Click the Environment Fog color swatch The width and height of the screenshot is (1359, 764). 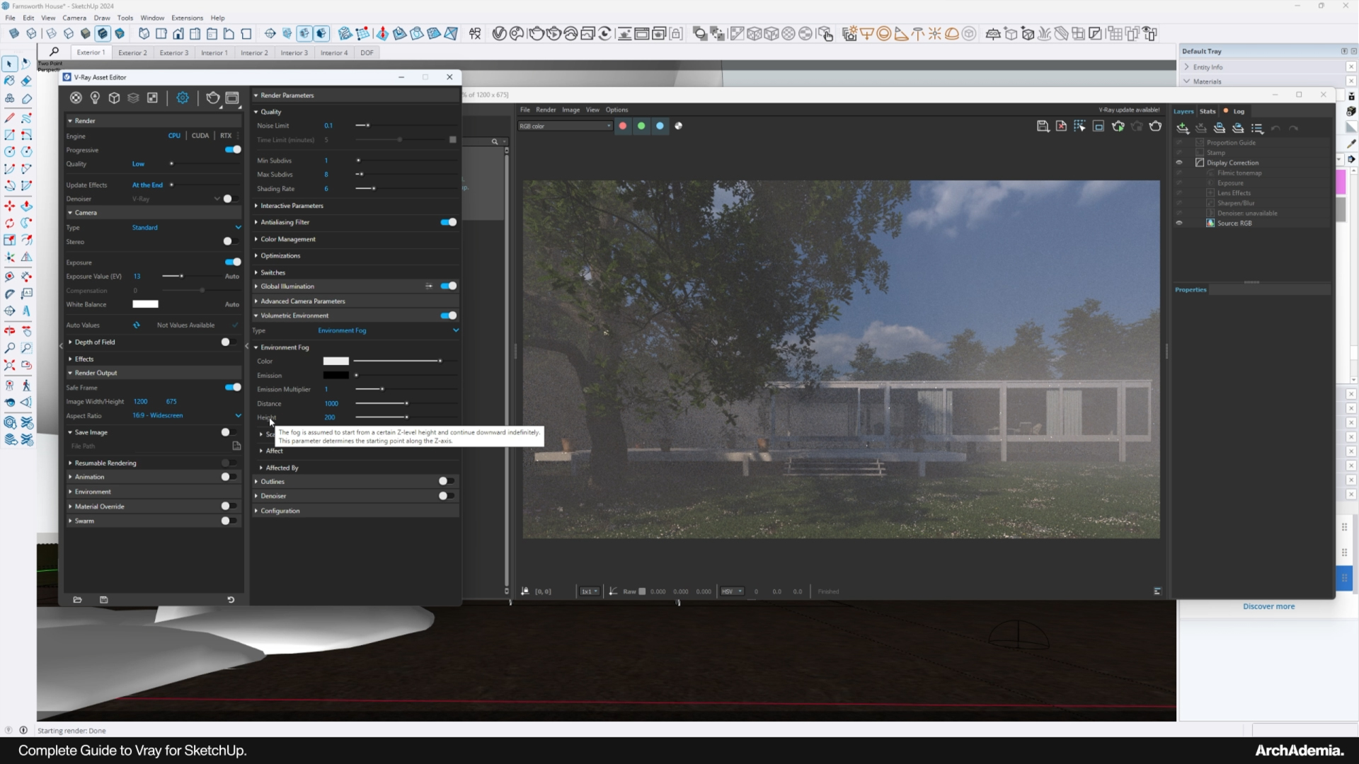[x=336, y=361]
